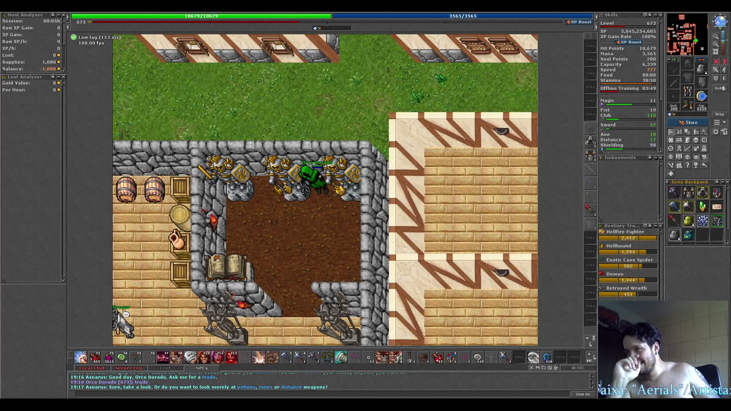Image resolution: width=731 pixels, height=411 pixels.
Task: Open Hunt Analyser panel menu
Action: 53,14
